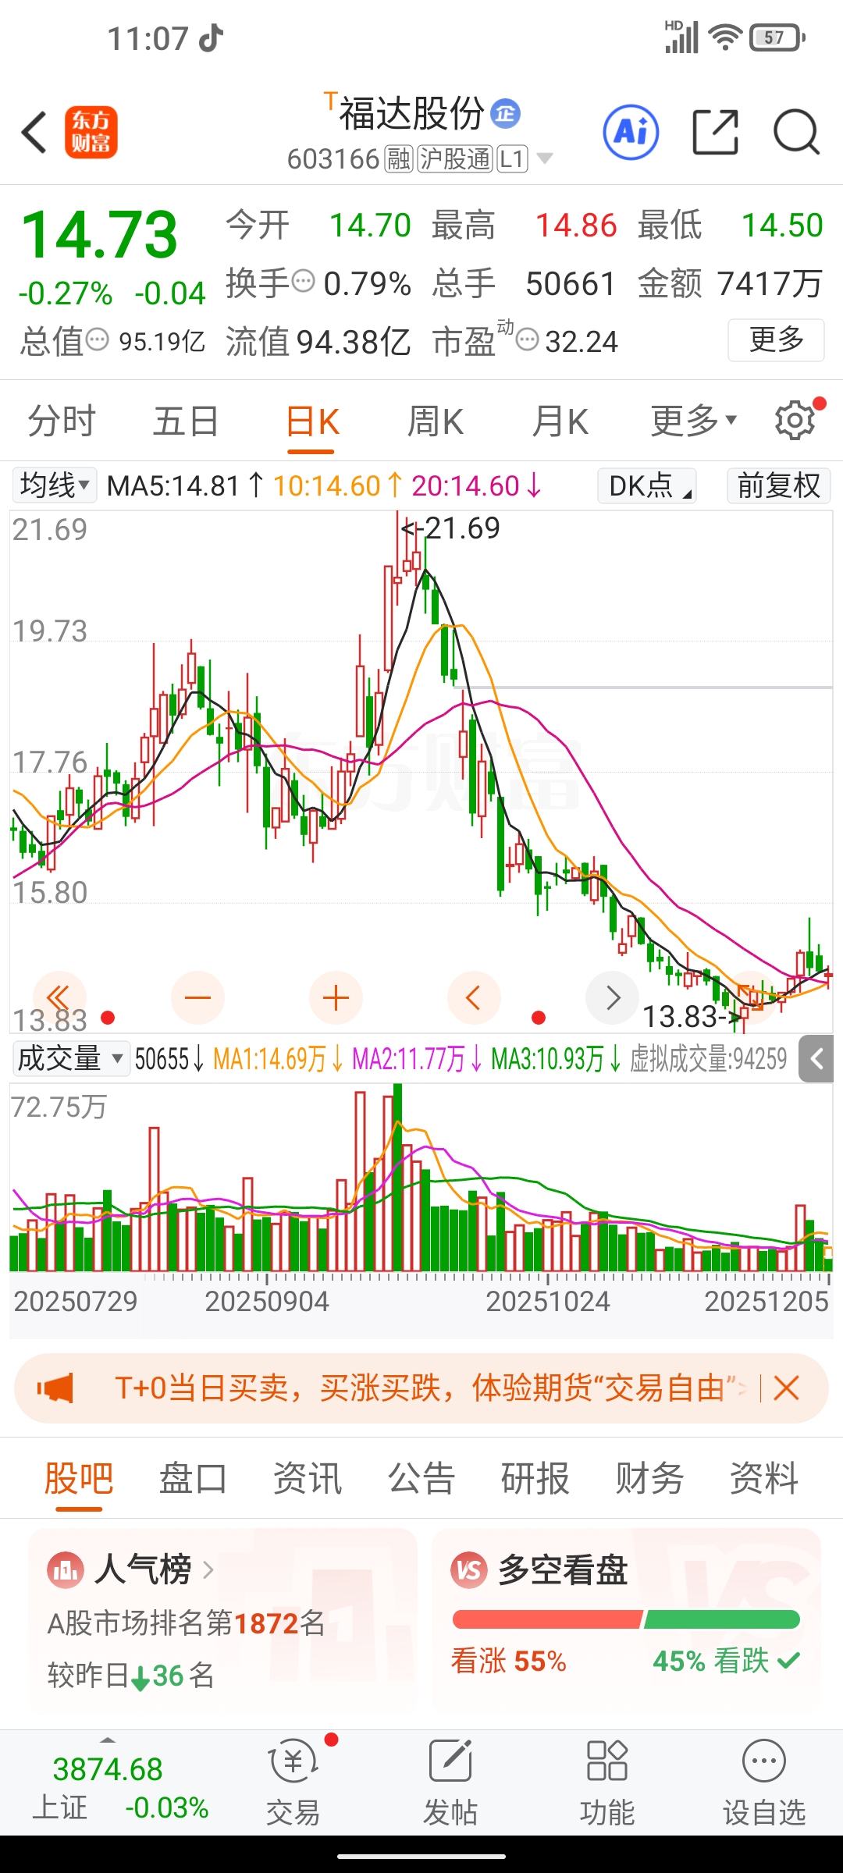The image size is (843, 1873).
Task: Tap the 13.83 low price marker
Action: tap(692, 1016)
